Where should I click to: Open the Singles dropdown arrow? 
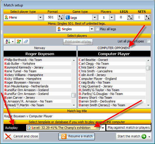tap(92, 29)
